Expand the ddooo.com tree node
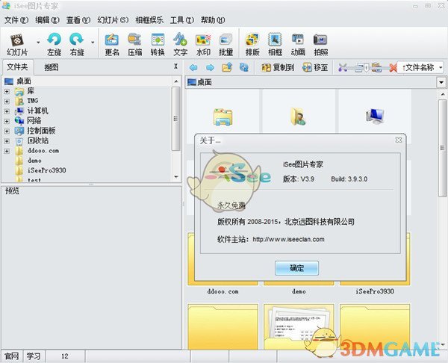 point(7,151)
